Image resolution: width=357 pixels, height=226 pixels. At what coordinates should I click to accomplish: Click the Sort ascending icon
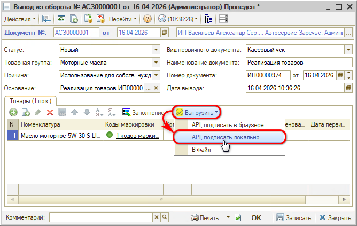click(99, 112)
